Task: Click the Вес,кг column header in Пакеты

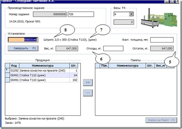Action: [x=161, y=66]
